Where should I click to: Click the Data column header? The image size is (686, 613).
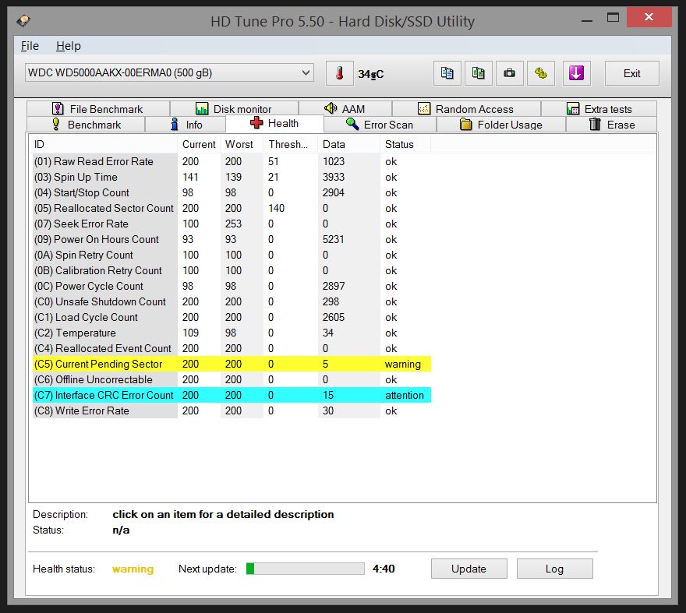(348, 144)
